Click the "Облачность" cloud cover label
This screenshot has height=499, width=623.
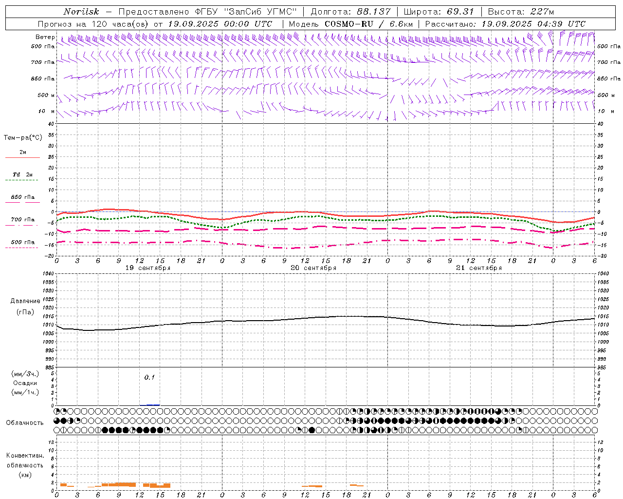[25, 423]
